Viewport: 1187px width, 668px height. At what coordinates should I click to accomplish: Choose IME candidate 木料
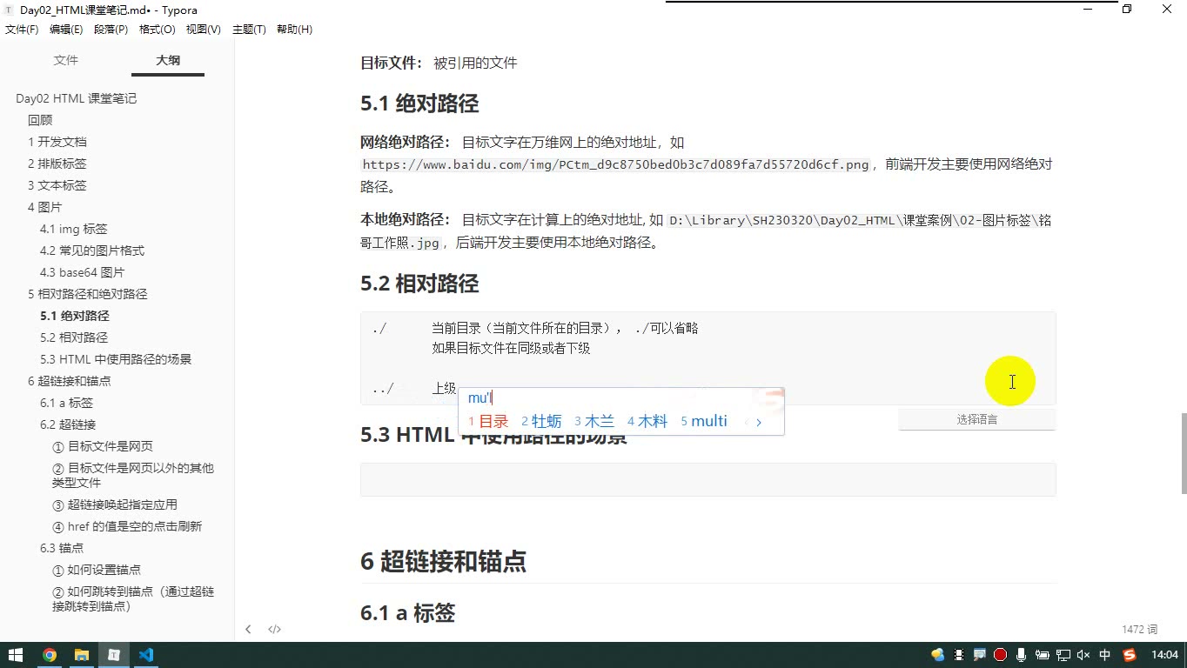[x=647, y=421]
